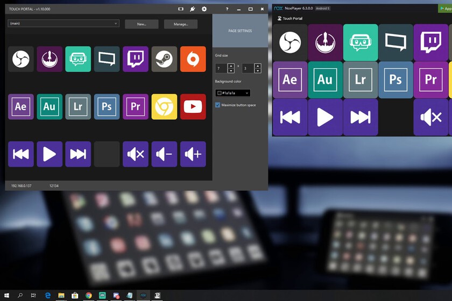452x301 pixels.
Task: Decrease the grid row count from 3
Action: tap(258, 70)
